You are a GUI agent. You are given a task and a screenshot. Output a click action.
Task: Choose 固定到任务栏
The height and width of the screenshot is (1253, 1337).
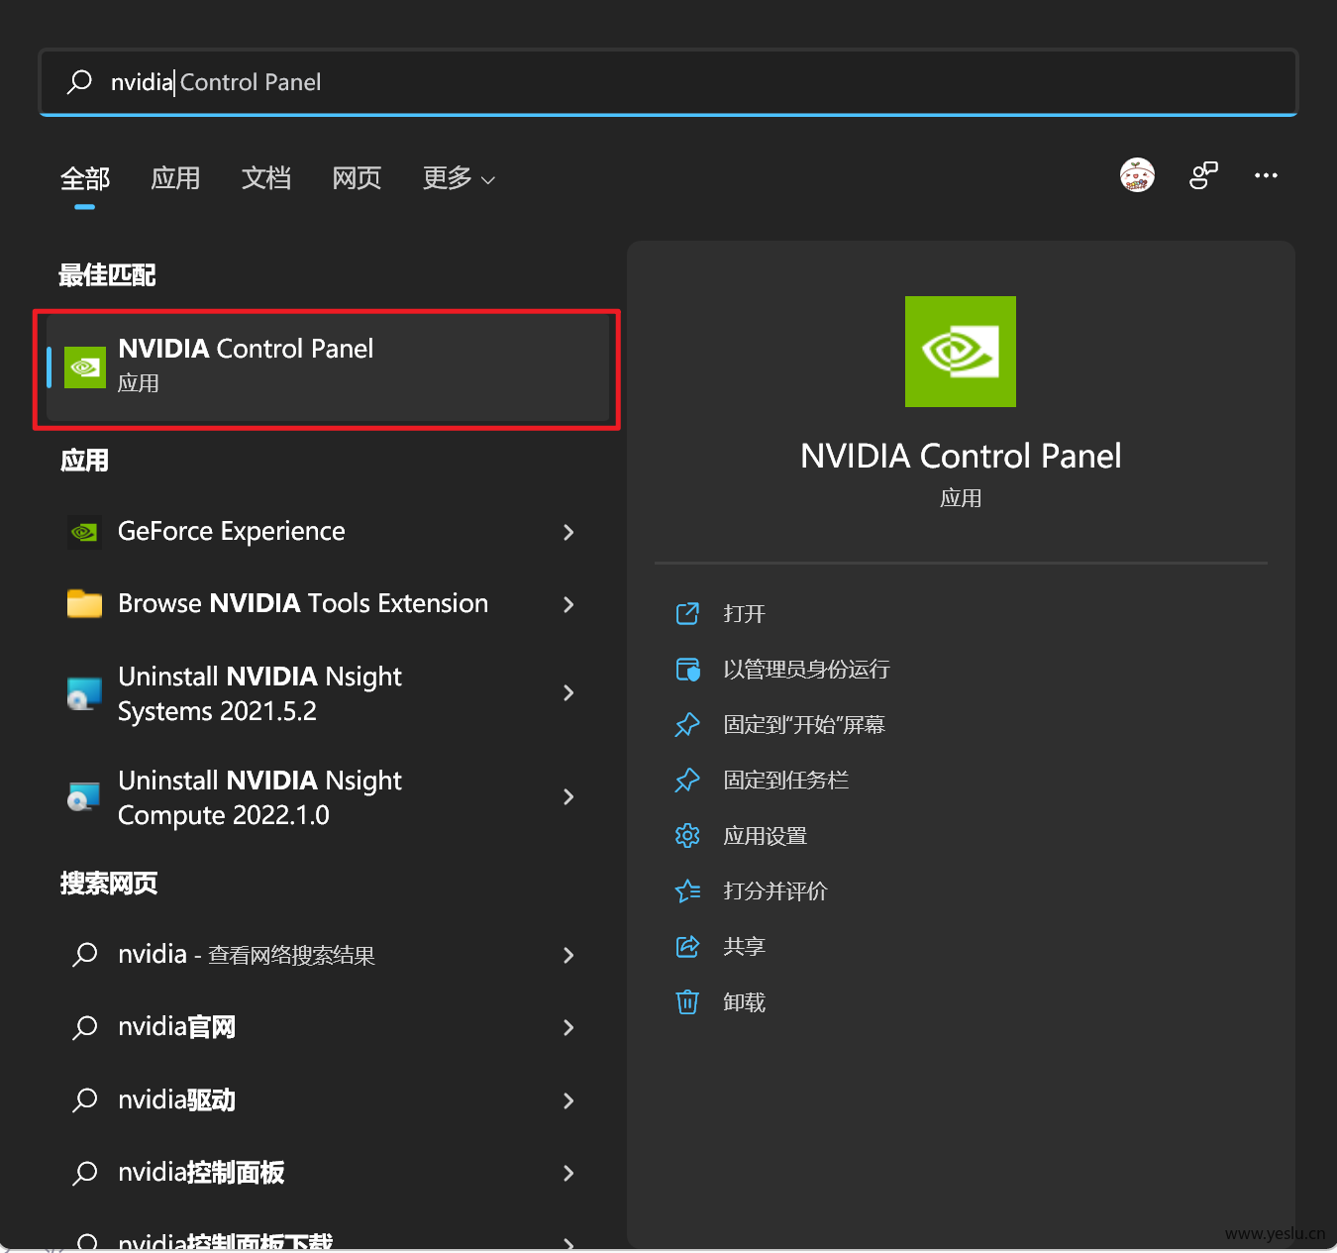785,781
